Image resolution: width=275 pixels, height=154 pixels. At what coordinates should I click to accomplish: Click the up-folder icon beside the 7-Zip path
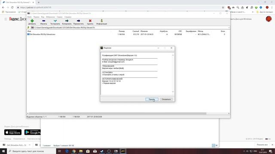[x=28, y=27]
